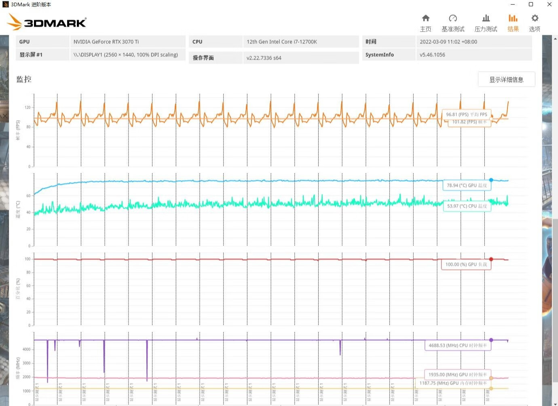Click the 1187.75 (MHz) GPU memory clock label
Screen dimensions: 558x406
click(x=453, y=383)
